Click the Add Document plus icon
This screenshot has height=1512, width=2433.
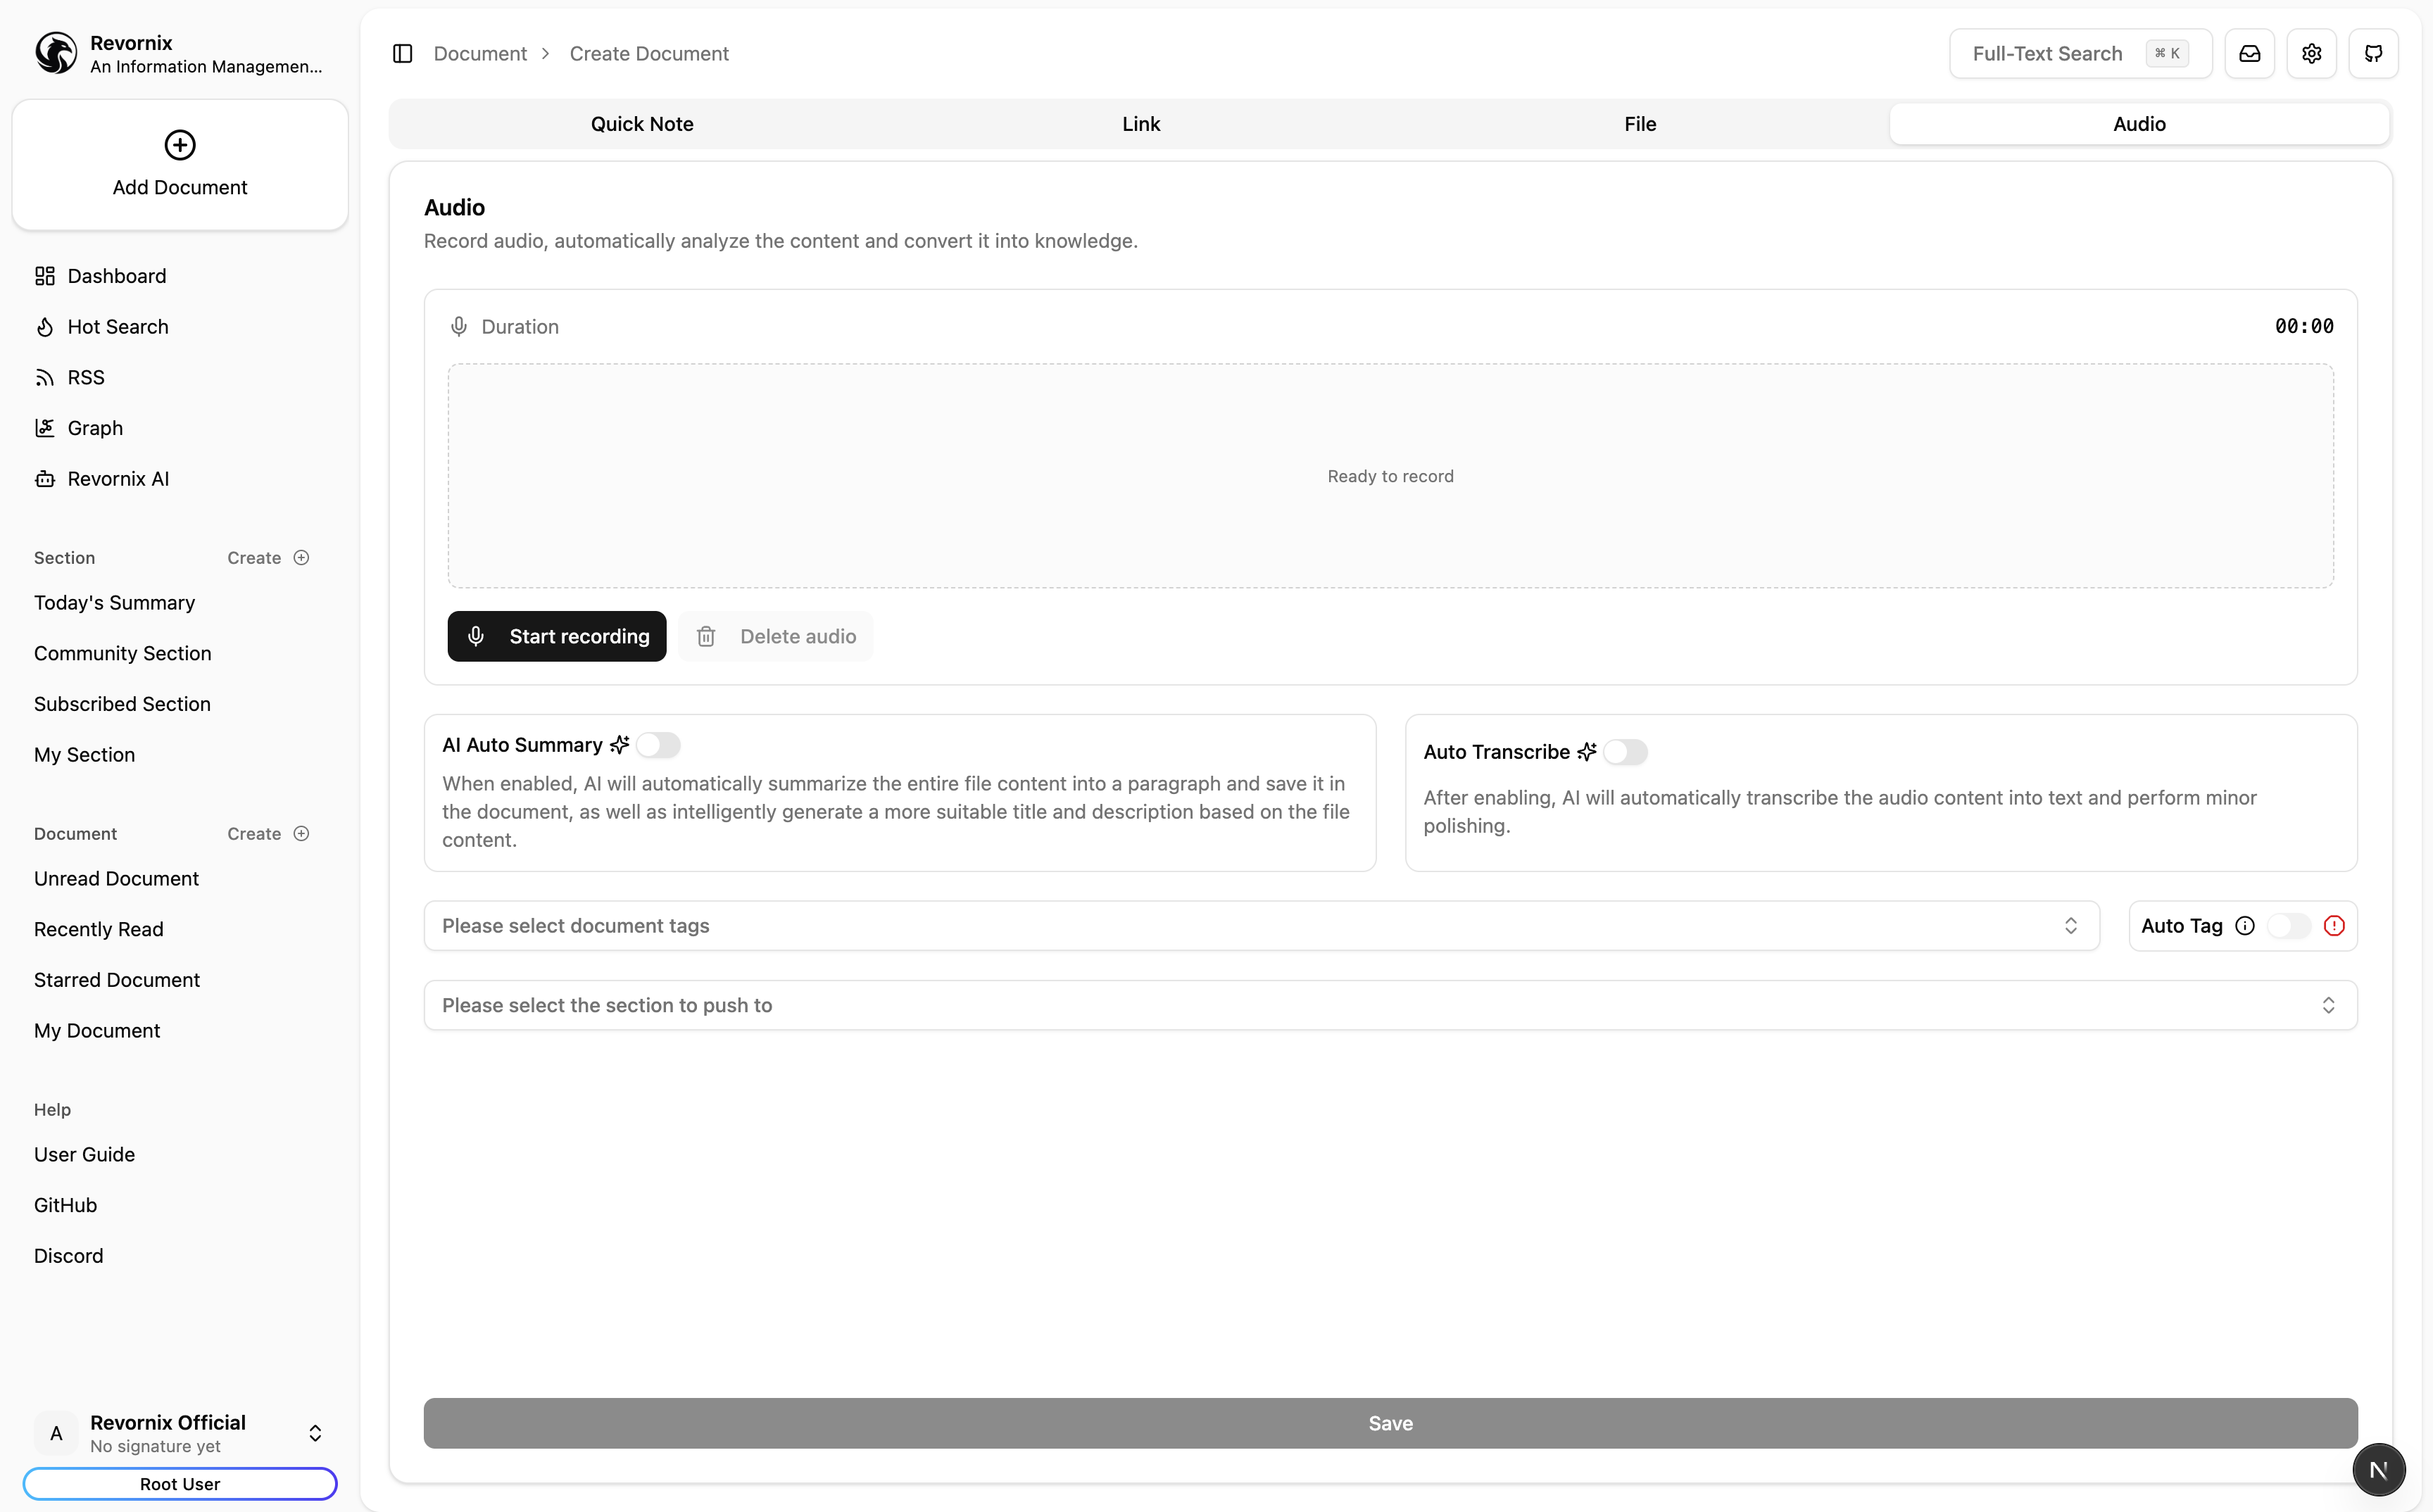point(180,145)
